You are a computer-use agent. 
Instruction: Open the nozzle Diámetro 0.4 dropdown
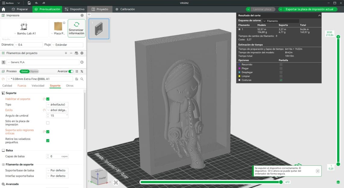pyautogui.click(x=29, y=45)
